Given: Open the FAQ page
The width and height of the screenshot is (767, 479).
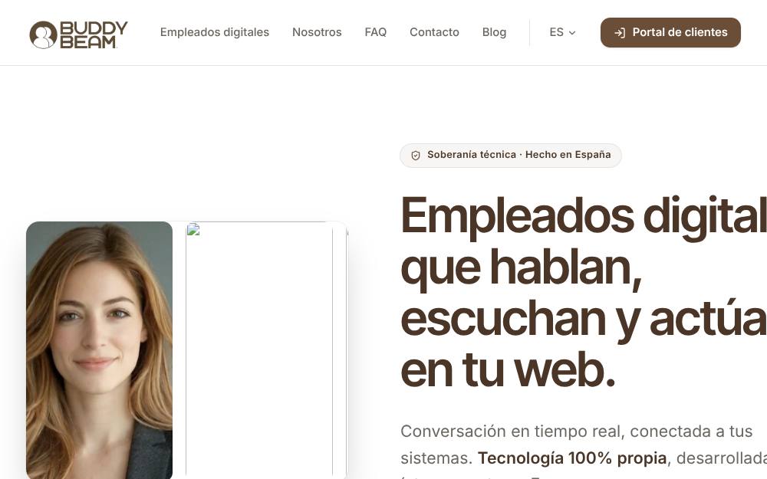Looking at the screenshot, I should coord(375,32).
